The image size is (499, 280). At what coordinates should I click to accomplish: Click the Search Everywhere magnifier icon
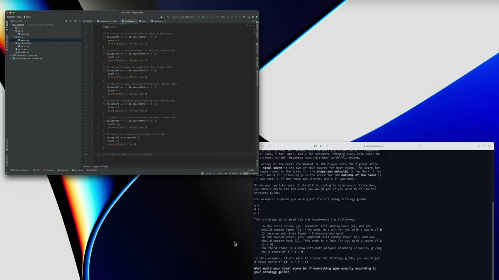click(248, 17)
